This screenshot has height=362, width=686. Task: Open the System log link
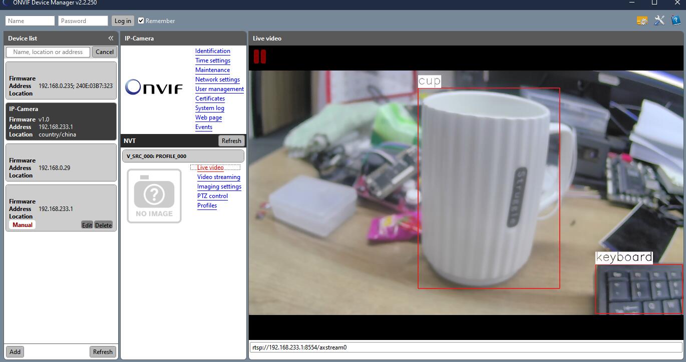tap(210, 108)
